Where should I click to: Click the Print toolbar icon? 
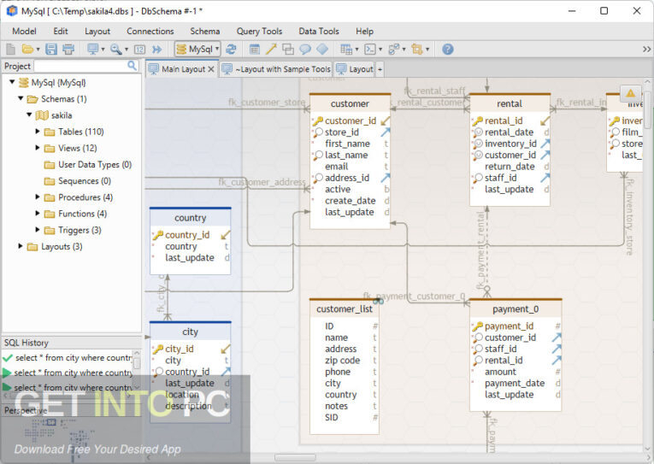[x=68, y=50]
